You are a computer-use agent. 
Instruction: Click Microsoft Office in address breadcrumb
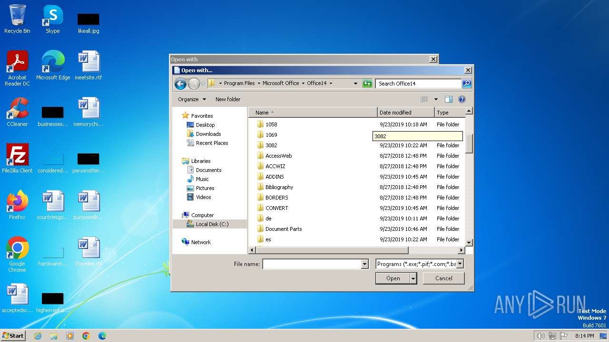point(281,83)
